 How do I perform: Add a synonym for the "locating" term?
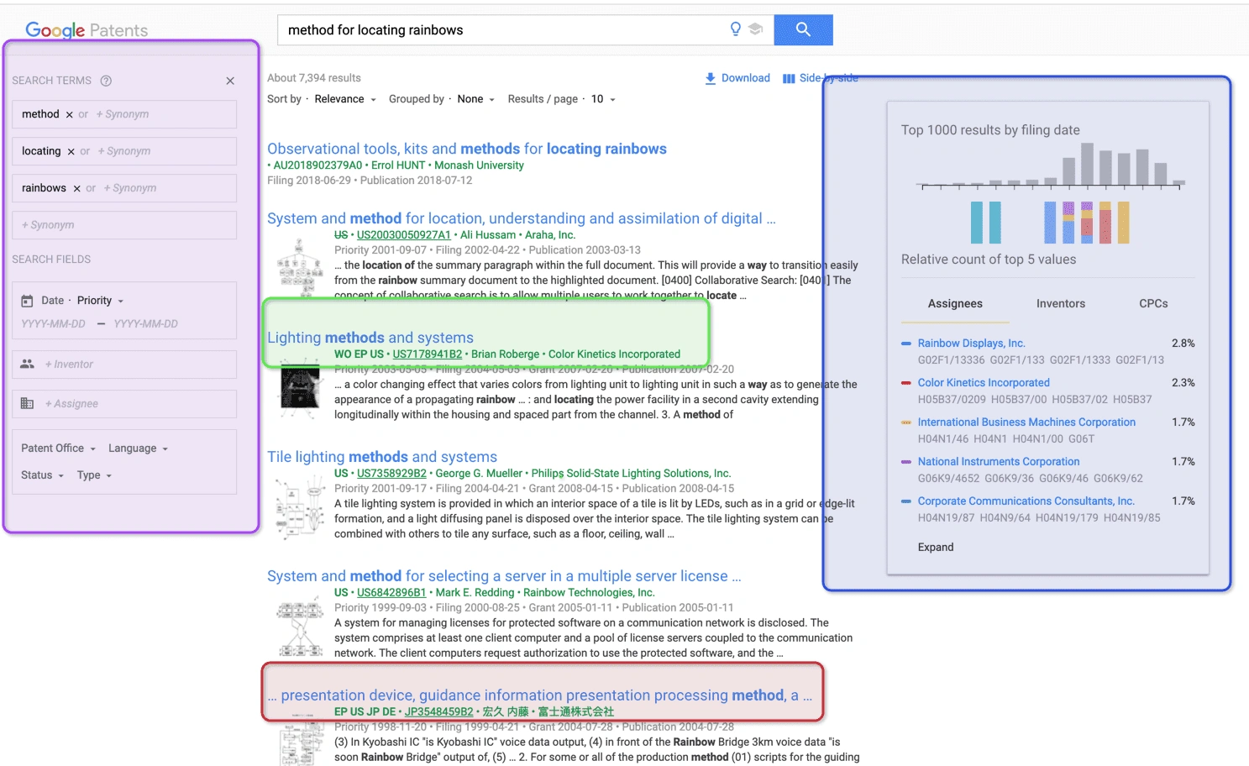coord(124,151)
